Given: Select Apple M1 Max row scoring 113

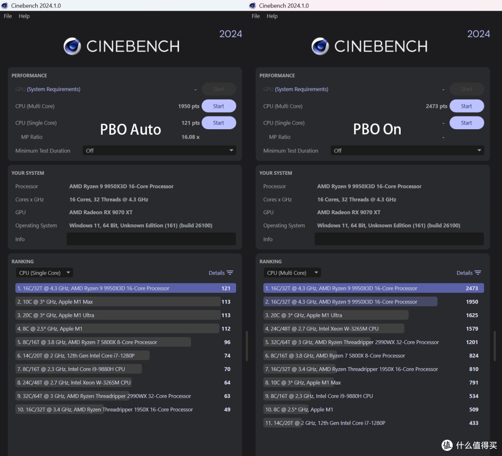Looking at the screenshot, I should [x=125, y=302].
